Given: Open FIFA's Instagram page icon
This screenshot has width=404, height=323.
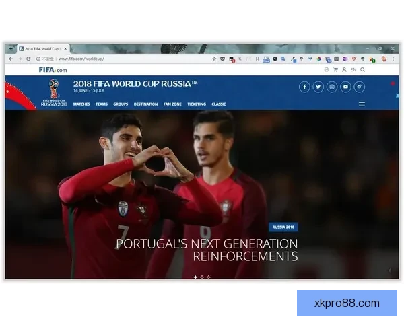Looking at the screenshot, I should pos(332,87).
